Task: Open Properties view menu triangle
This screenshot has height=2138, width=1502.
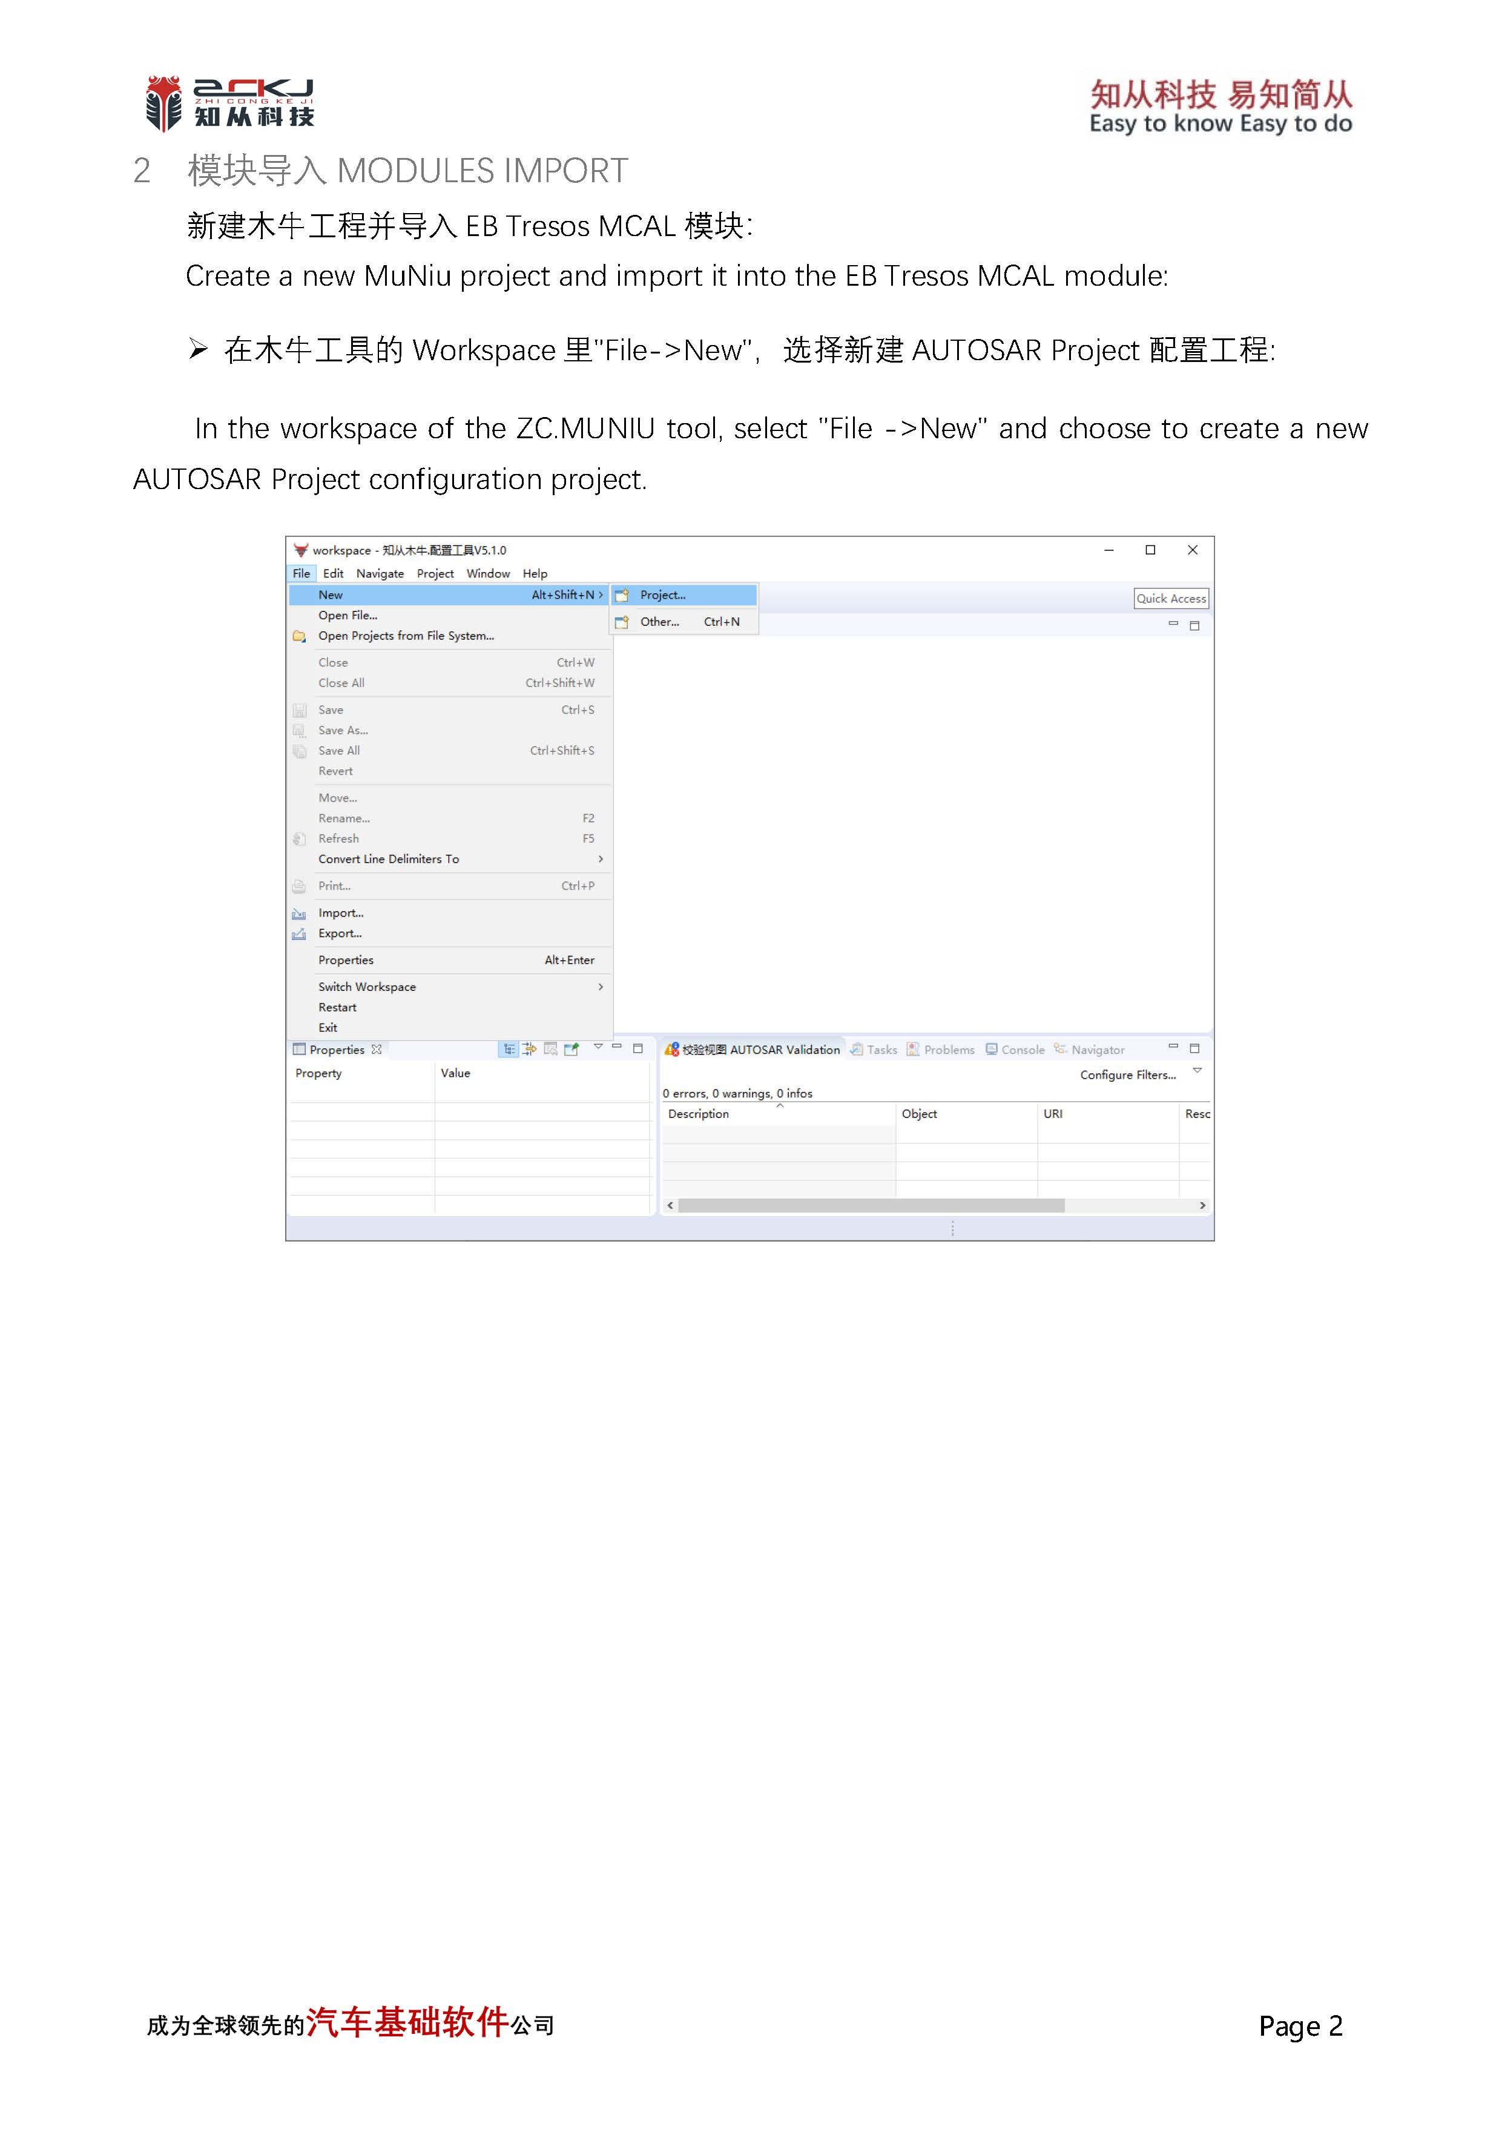Action: 598,1048
